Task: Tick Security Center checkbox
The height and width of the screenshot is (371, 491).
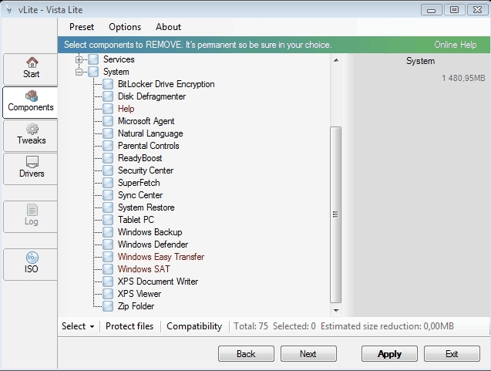Action: pyautogui.click(x=108, y=170)
